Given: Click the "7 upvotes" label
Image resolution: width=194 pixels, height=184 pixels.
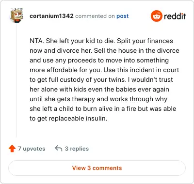Looking at the screenshot, I should [x=32, y=149].
